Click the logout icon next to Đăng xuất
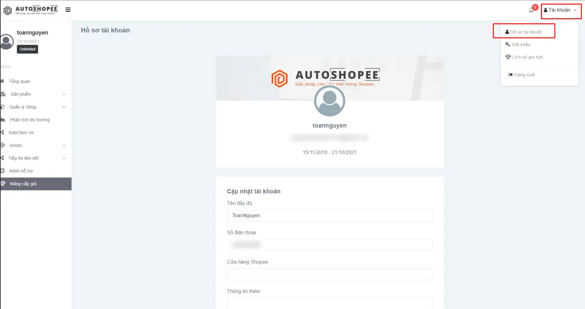This screenshot has height=309, width=585. pos(511,75)
